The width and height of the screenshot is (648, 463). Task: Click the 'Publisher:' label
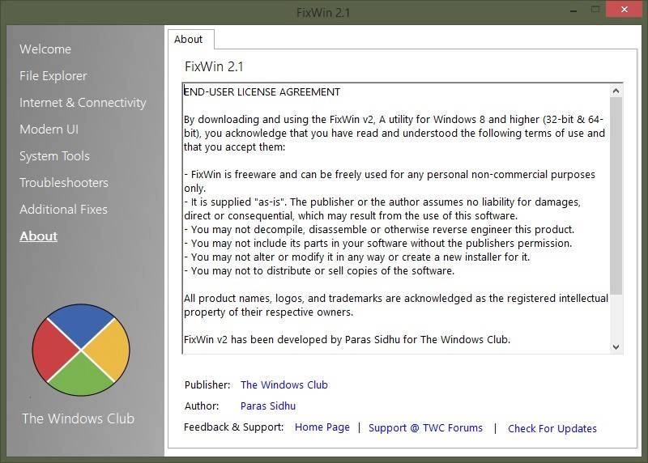(207, 385)
